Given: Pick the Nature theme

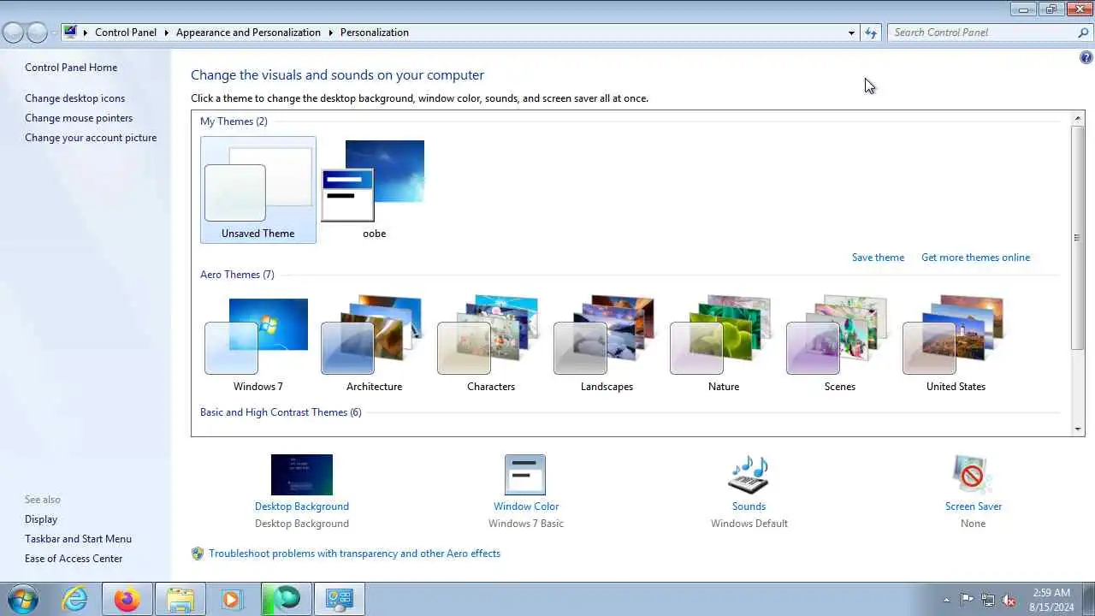Looking at the screenshot, I should [723, 344].
